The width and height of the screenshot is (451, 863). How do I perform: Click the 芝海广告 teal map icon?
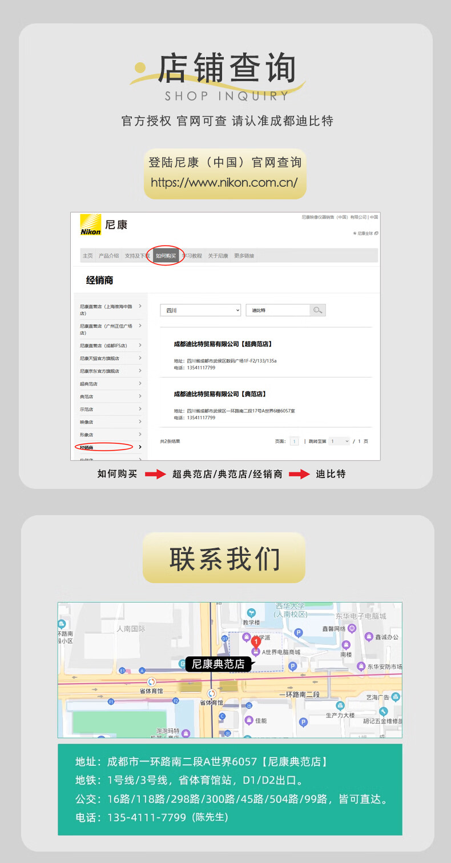coord(397,697)
